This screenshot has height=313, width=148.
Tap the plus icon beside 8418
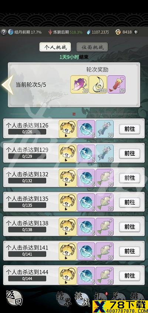[136, 32]
